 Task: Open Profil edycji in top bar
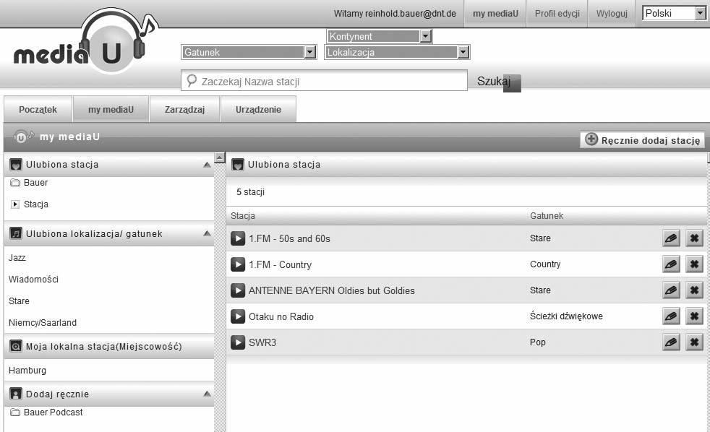coord(557,14)
